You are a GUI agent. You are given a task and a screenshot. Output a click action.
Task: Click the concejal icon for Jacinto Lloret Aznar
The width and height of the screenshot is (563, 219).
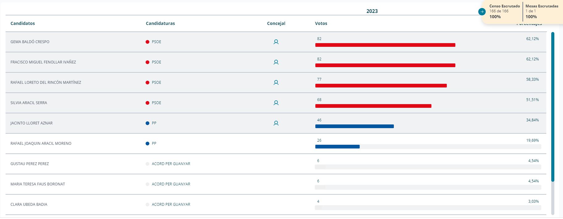[x=276, y=123]
